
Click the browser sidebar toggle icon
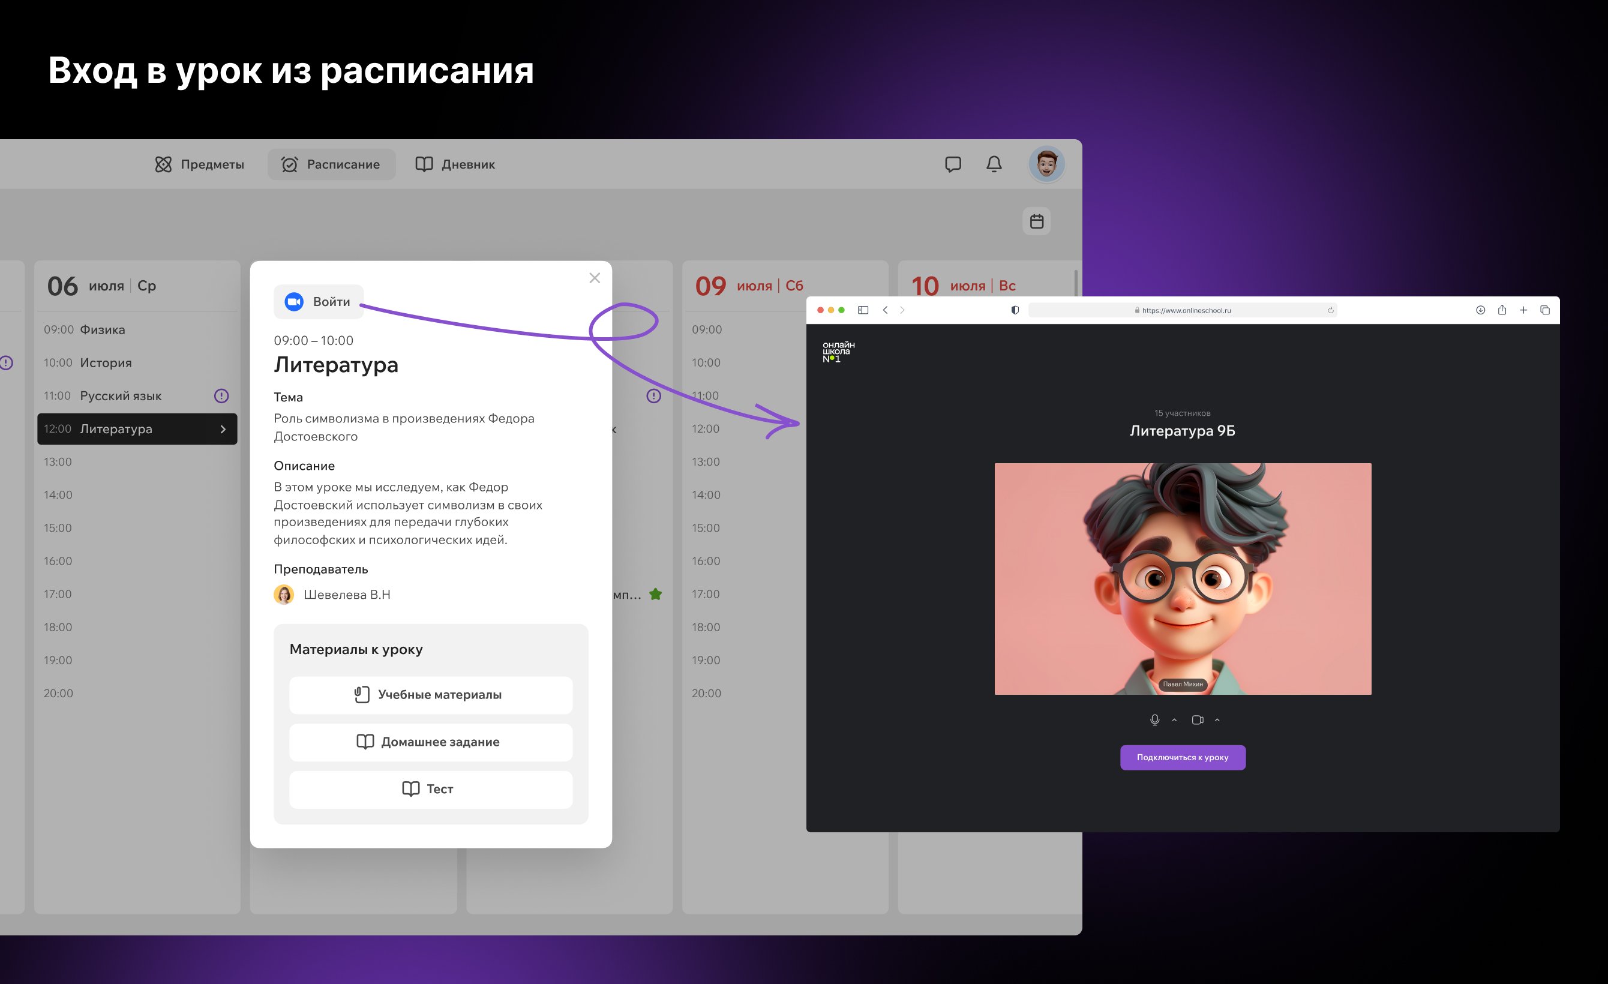863,310
